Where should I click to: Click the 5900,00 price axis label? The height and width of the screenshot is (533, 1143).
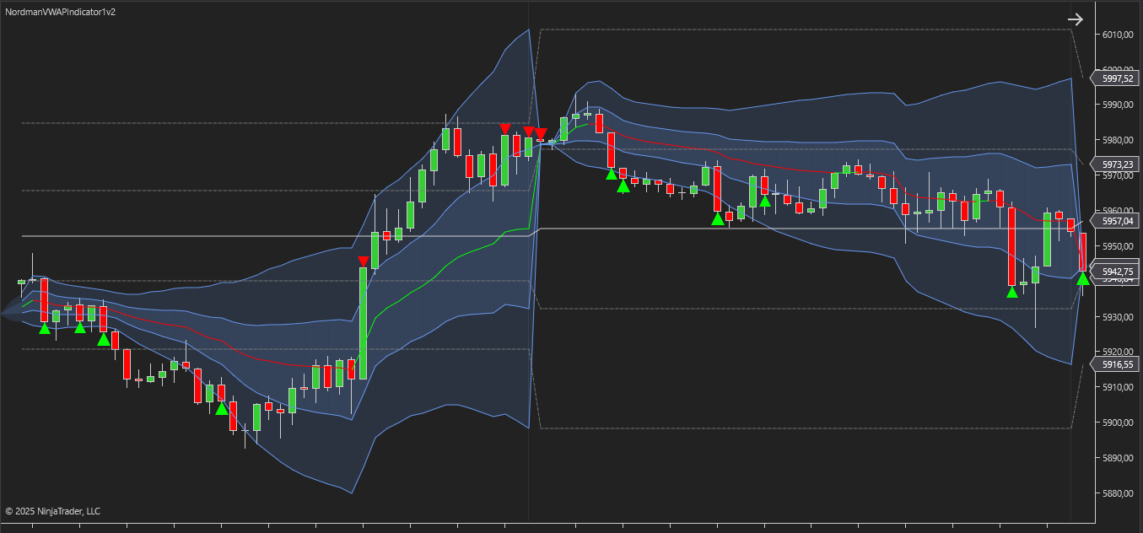pos(1117,423)
